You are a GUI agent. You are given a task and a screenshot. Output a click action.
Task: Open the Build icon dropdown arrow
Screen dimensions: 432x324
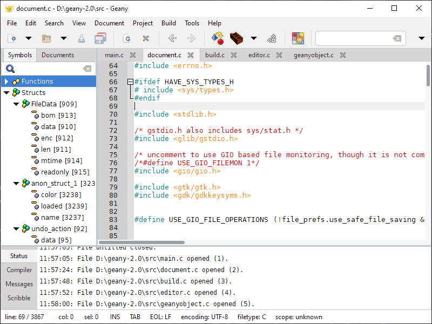(x=253, y=38)
